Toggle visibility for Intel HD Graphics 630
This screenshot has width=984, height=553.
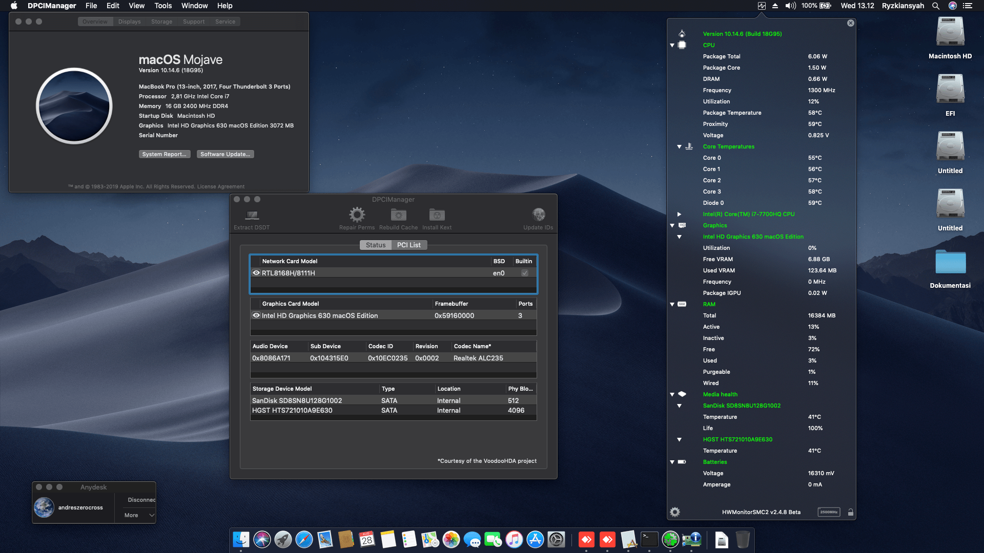pos(257,315)
